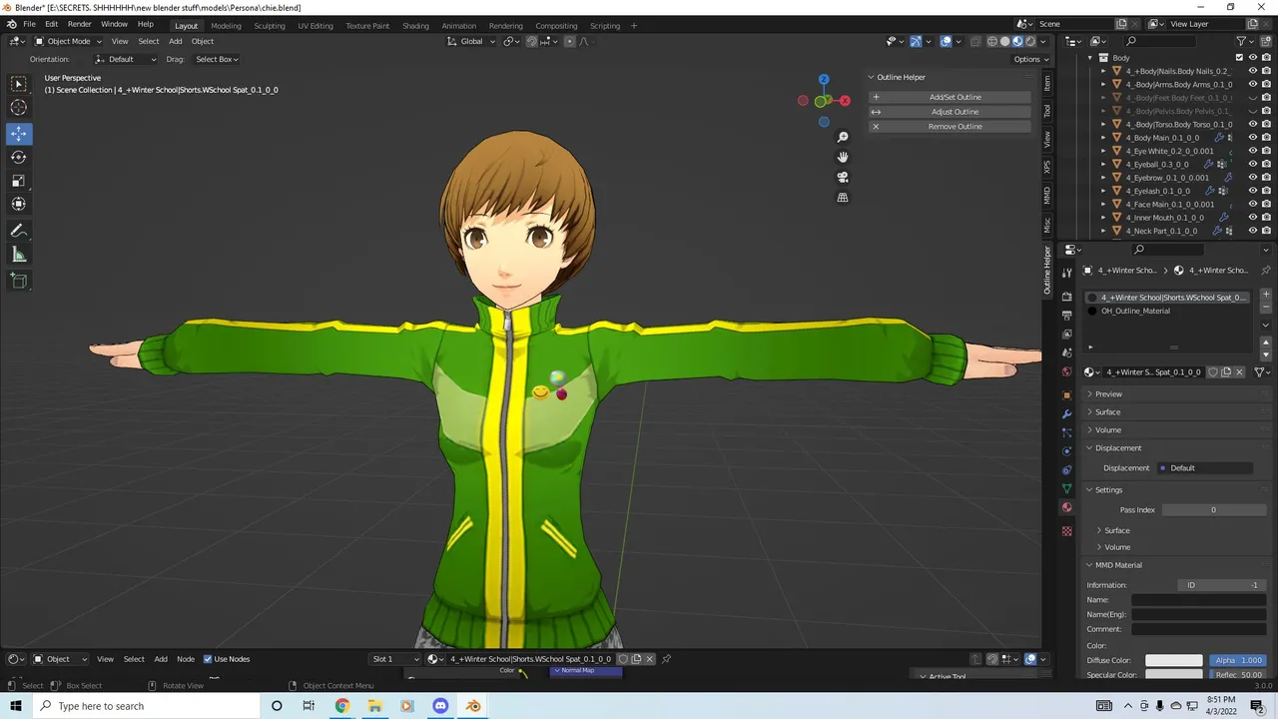Open the Modifier properties wrench tab

pyautogui.click(x=1066, y=413)
